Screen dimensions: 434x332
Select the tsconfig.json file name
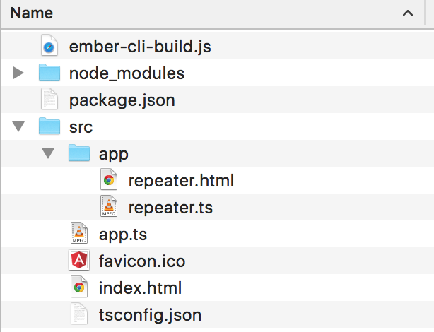click(150, 314)
